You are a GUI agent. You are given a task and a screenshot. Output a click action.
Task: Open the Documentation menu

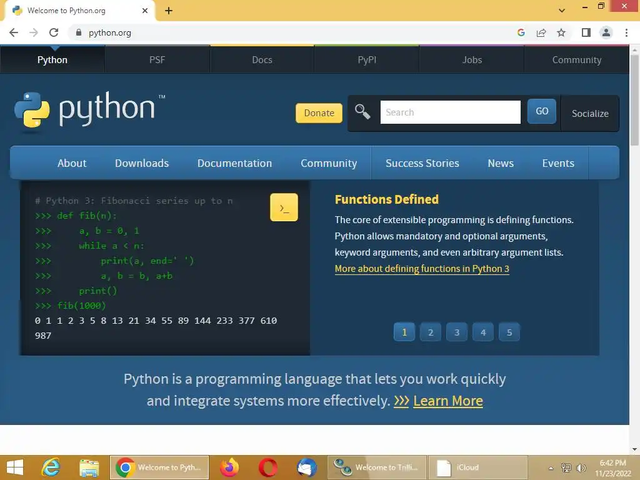[x=235, y=163]
